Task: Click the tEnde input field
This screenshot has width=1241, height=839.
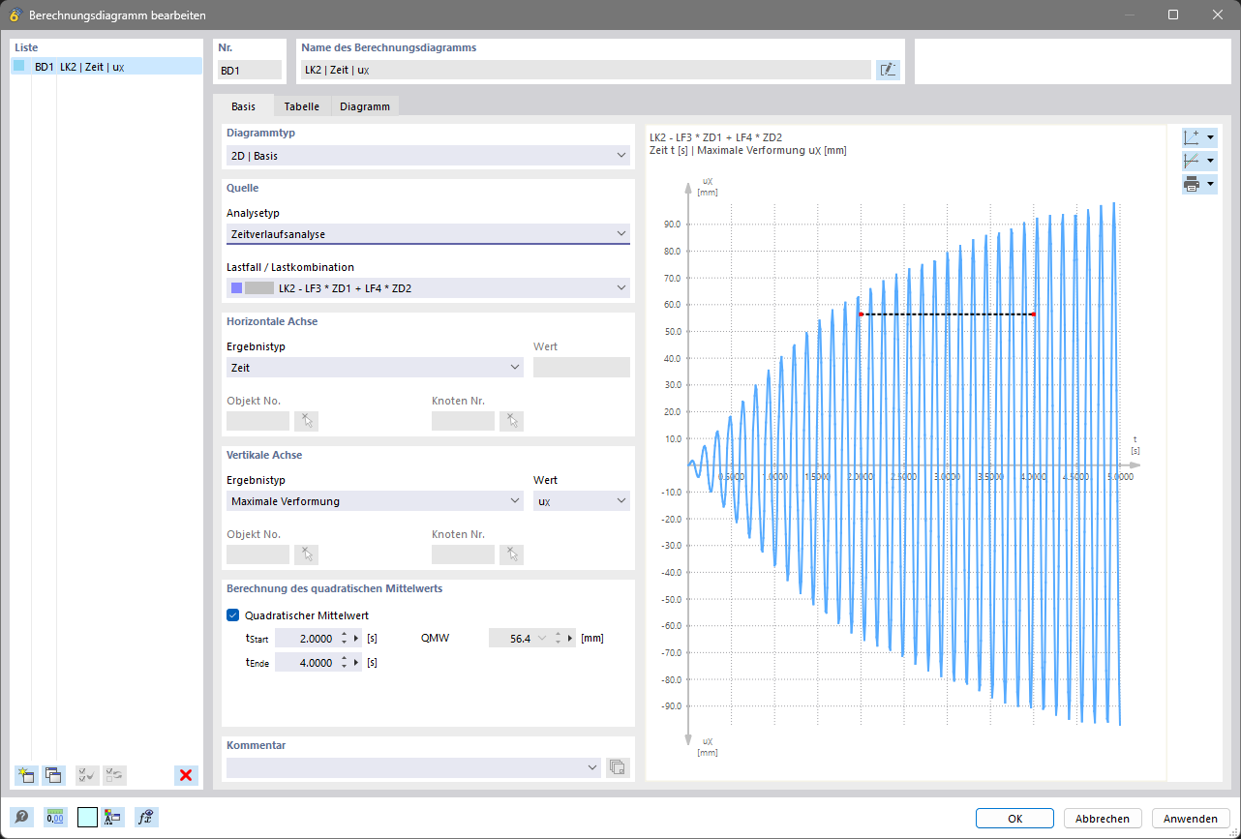Action: tap(306, 663)
